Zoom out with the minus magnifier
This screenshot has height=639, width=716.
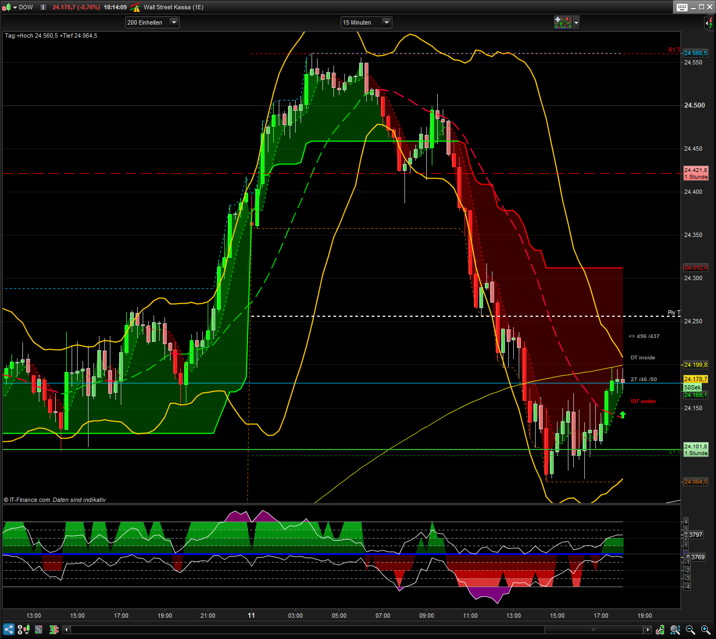(690, 630)
